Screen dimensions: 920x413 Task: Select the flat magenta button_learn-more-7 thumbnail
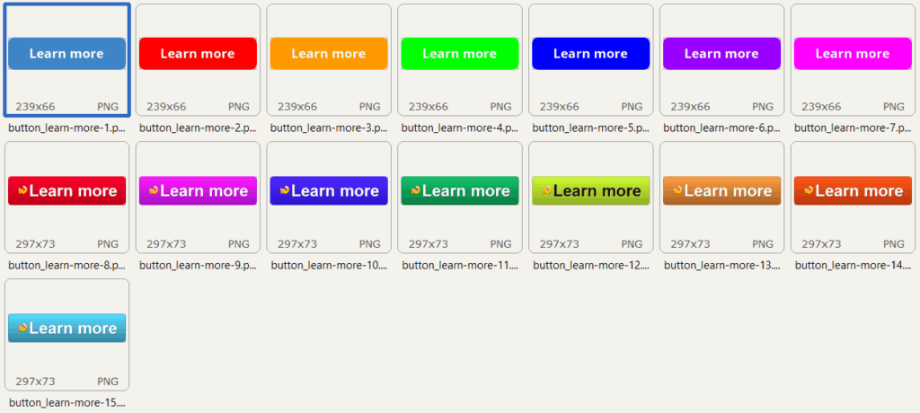point(853,54)
